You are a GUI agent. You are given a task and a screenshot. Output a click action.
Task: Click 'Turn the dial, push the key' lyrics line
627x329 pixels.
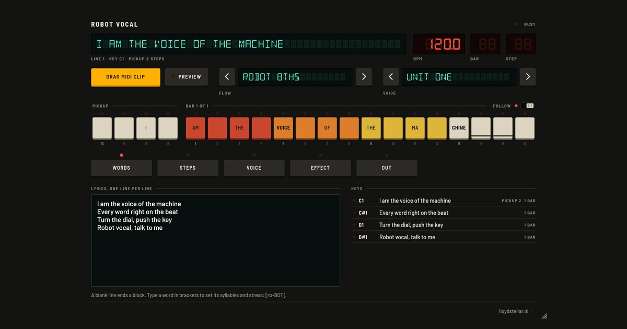(134, 220)
